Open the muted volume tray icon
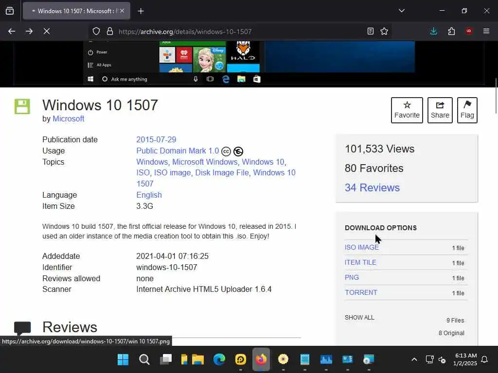The image size is (498, 373). pyautogui.click(x=442, y=360)
